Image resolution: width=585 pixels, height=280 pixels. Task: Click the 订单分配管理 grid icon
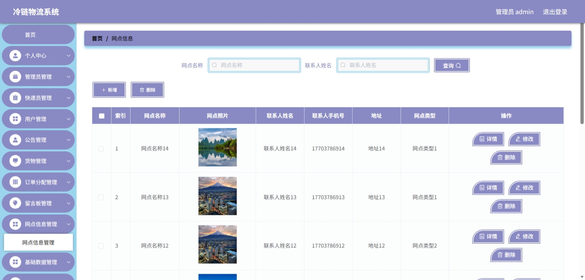[15, 182]
